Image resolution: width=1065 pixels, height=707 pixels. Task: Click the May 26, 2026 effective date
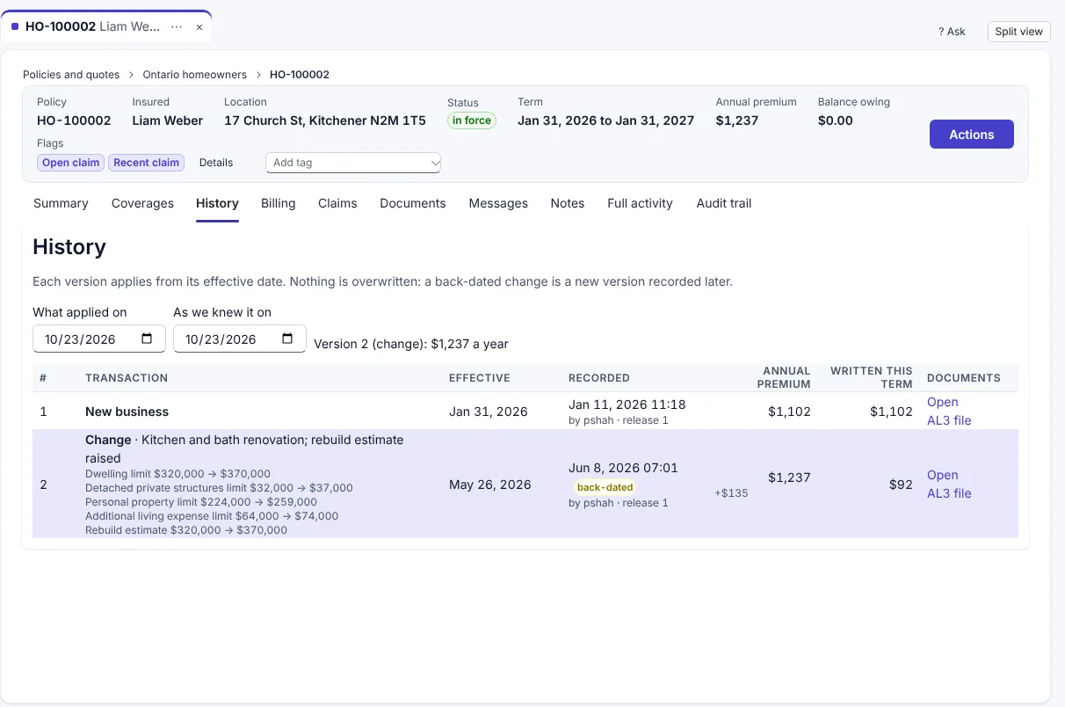click(490, 485)
